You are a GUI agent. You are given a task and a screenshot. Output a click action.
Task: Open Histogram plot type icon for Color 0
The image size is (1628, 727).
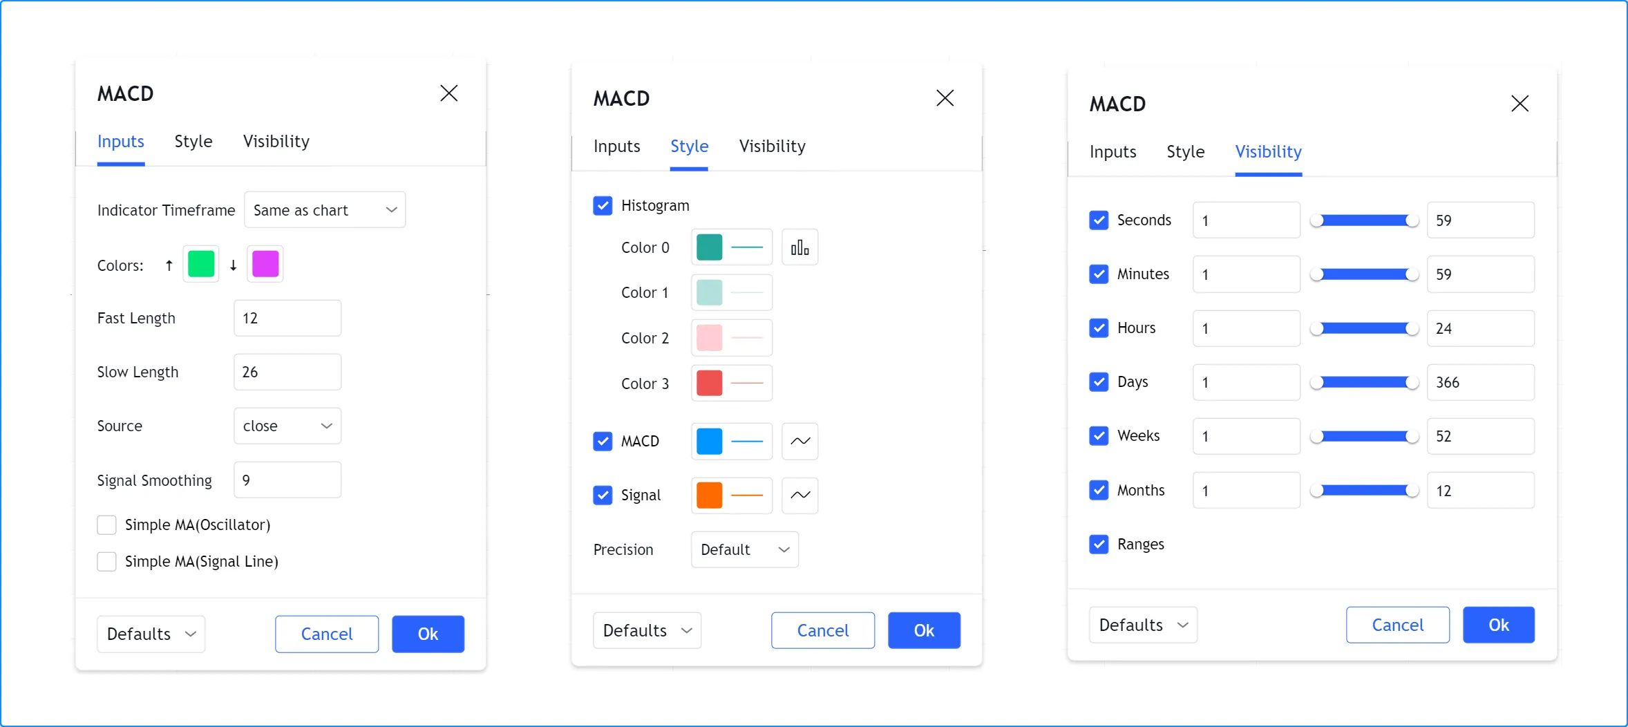pyautogui.click(x=799, y=247)
